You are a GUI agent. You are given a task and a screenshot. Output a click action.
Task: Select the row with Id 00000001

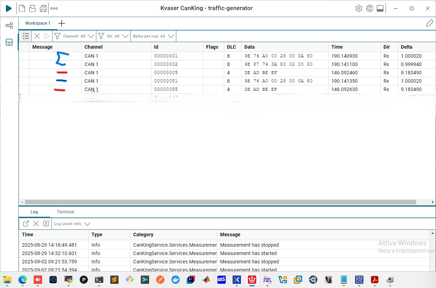pos(227,56)
